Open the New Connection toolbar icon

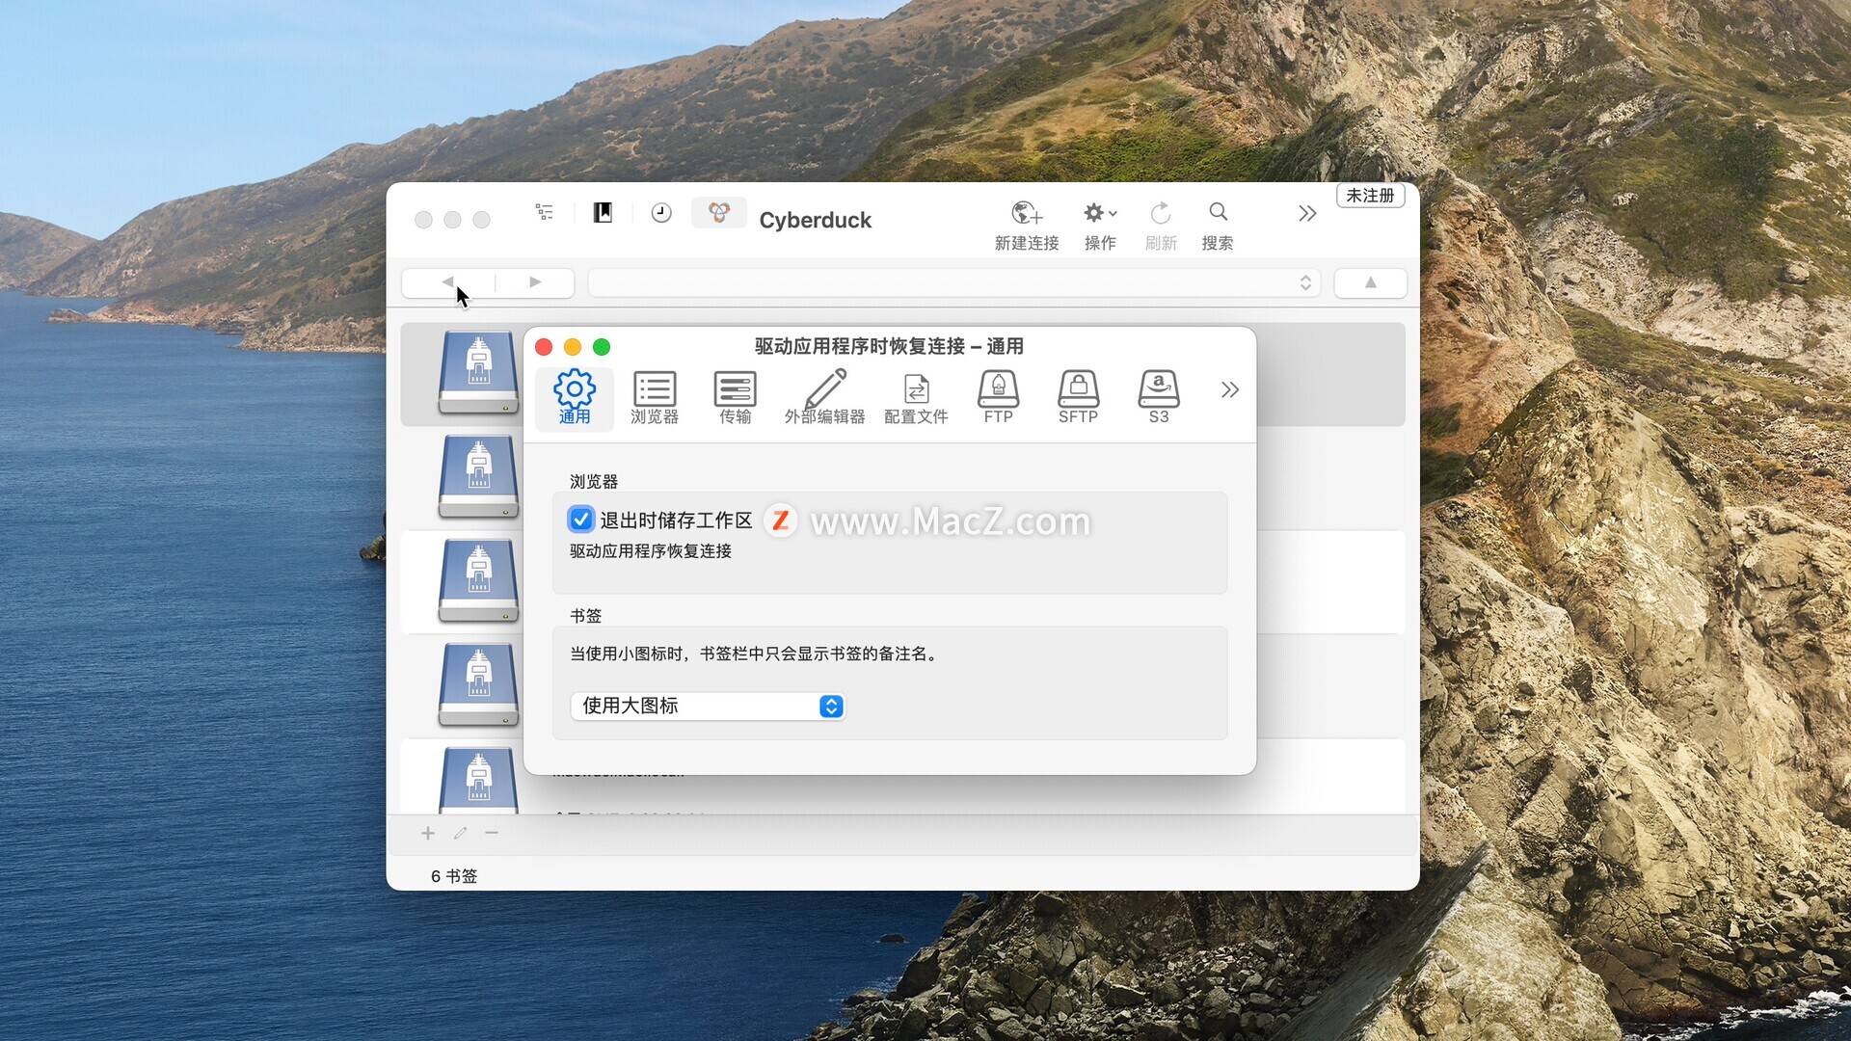[x=1026, y=213]
